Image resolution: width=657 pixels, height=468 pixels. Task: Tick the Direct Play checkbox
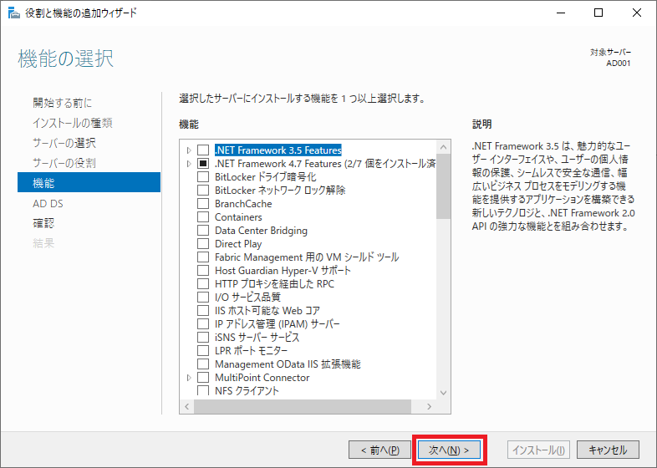click(203, 244)
